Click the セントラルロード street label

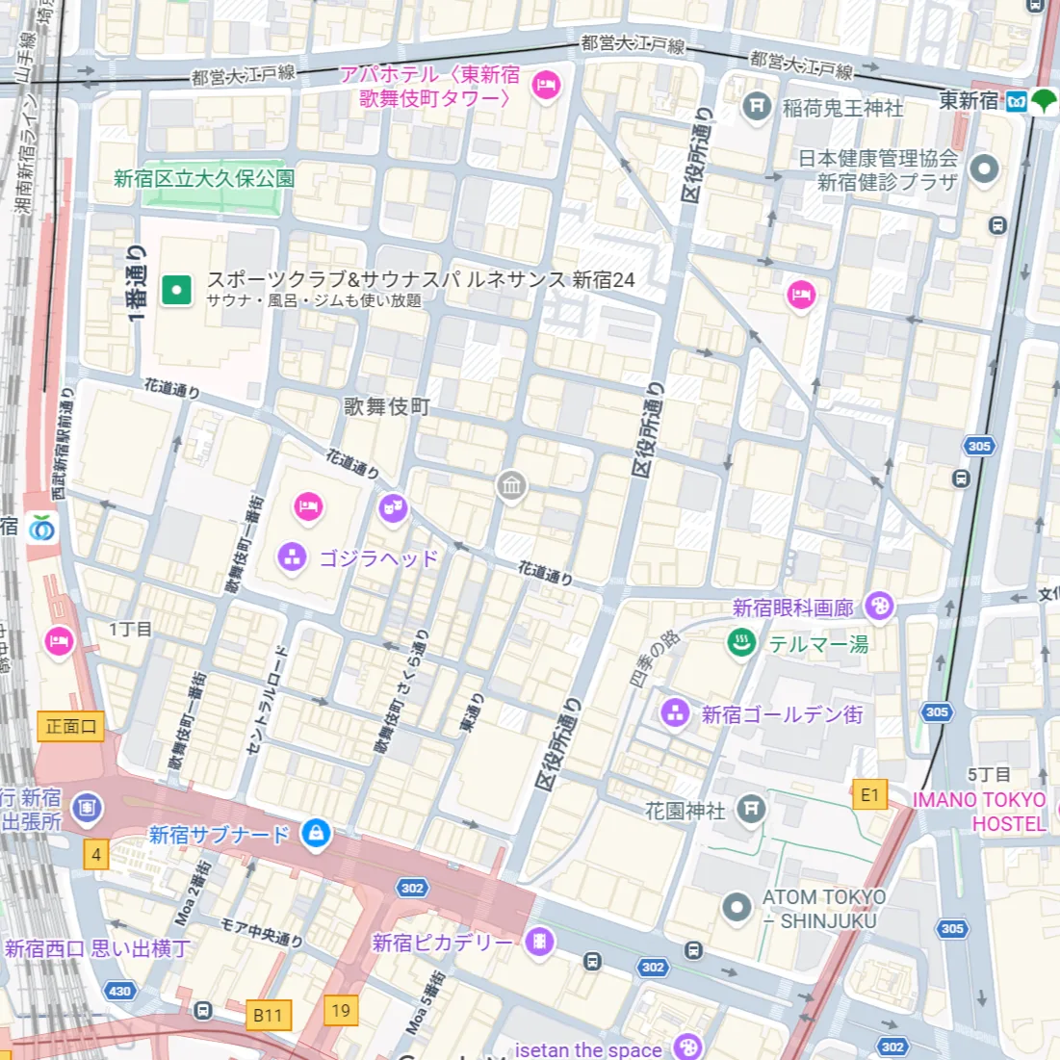(x=267, y=700)
